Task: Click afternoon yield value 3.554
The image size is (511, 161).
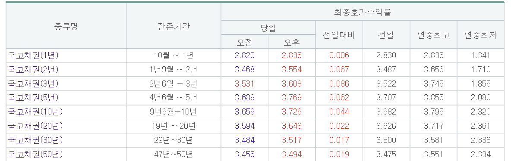Action: (x=292, y=69)
